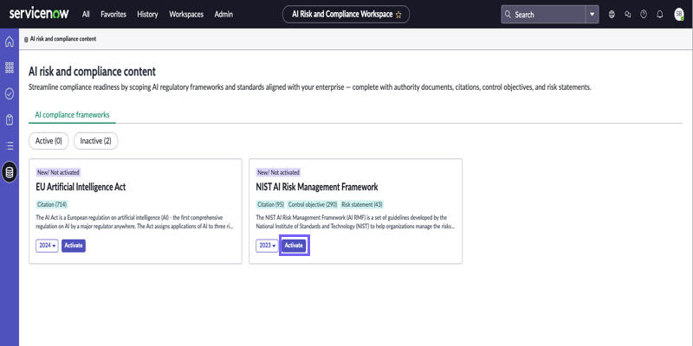Select the AI compliance frameworks tab
693x346 pixels.
pos(72,115)
